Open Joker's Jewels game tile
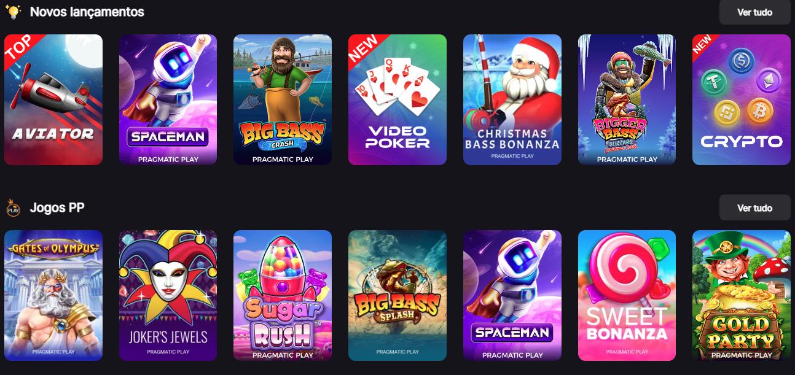 tap(168, 295)
